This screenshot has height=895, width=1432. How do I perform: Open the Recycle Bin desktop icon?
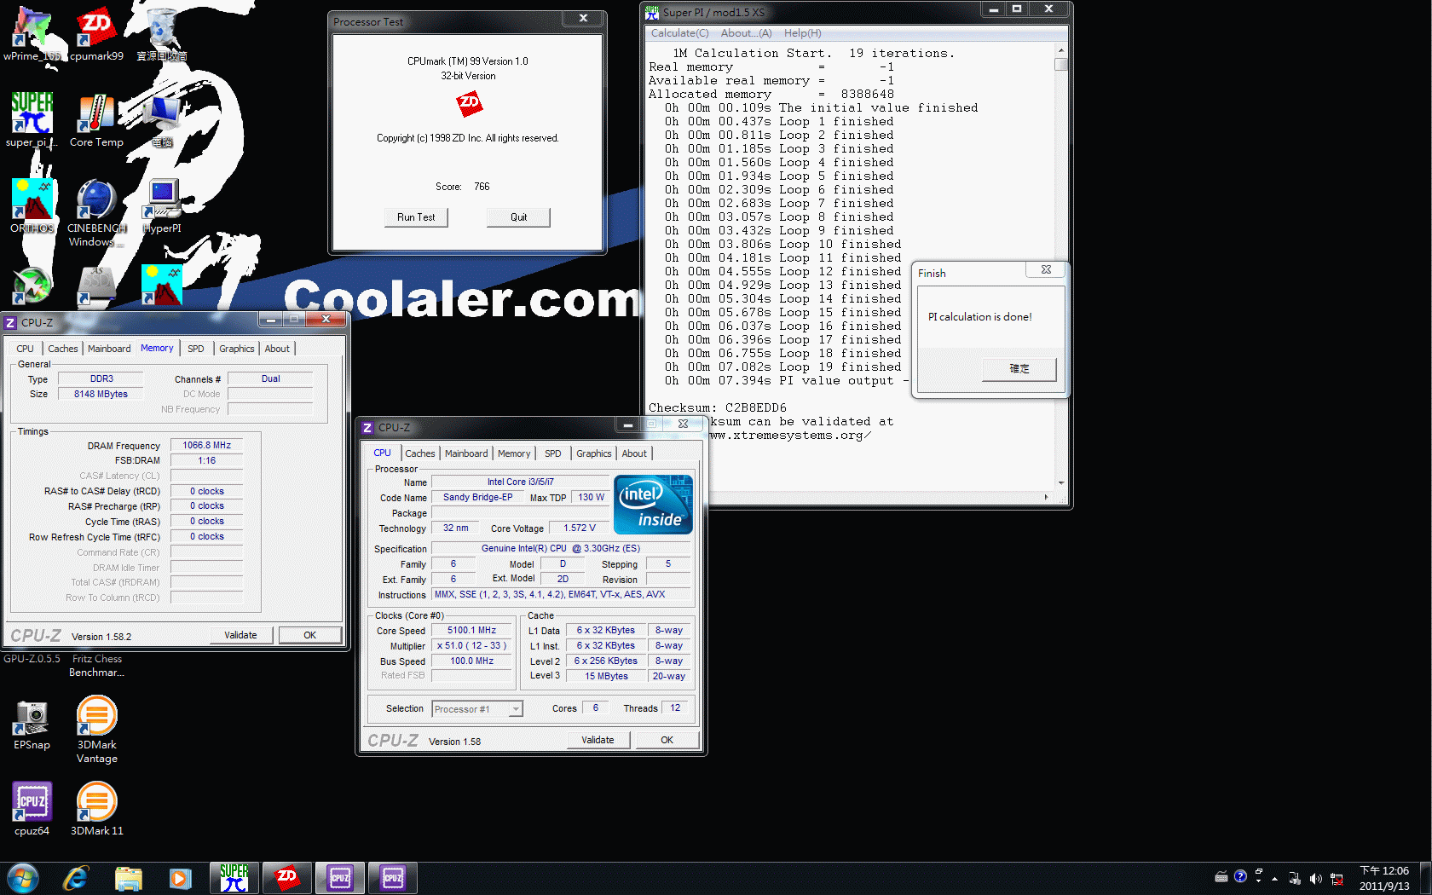click(x=162, y=34)
